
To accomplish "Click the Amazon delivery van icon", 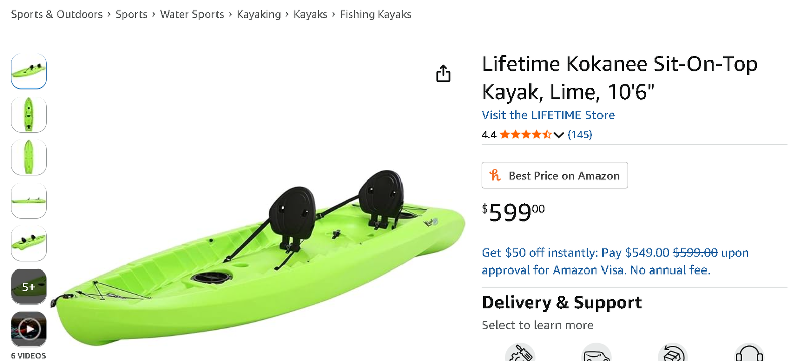I will [596, 354].
